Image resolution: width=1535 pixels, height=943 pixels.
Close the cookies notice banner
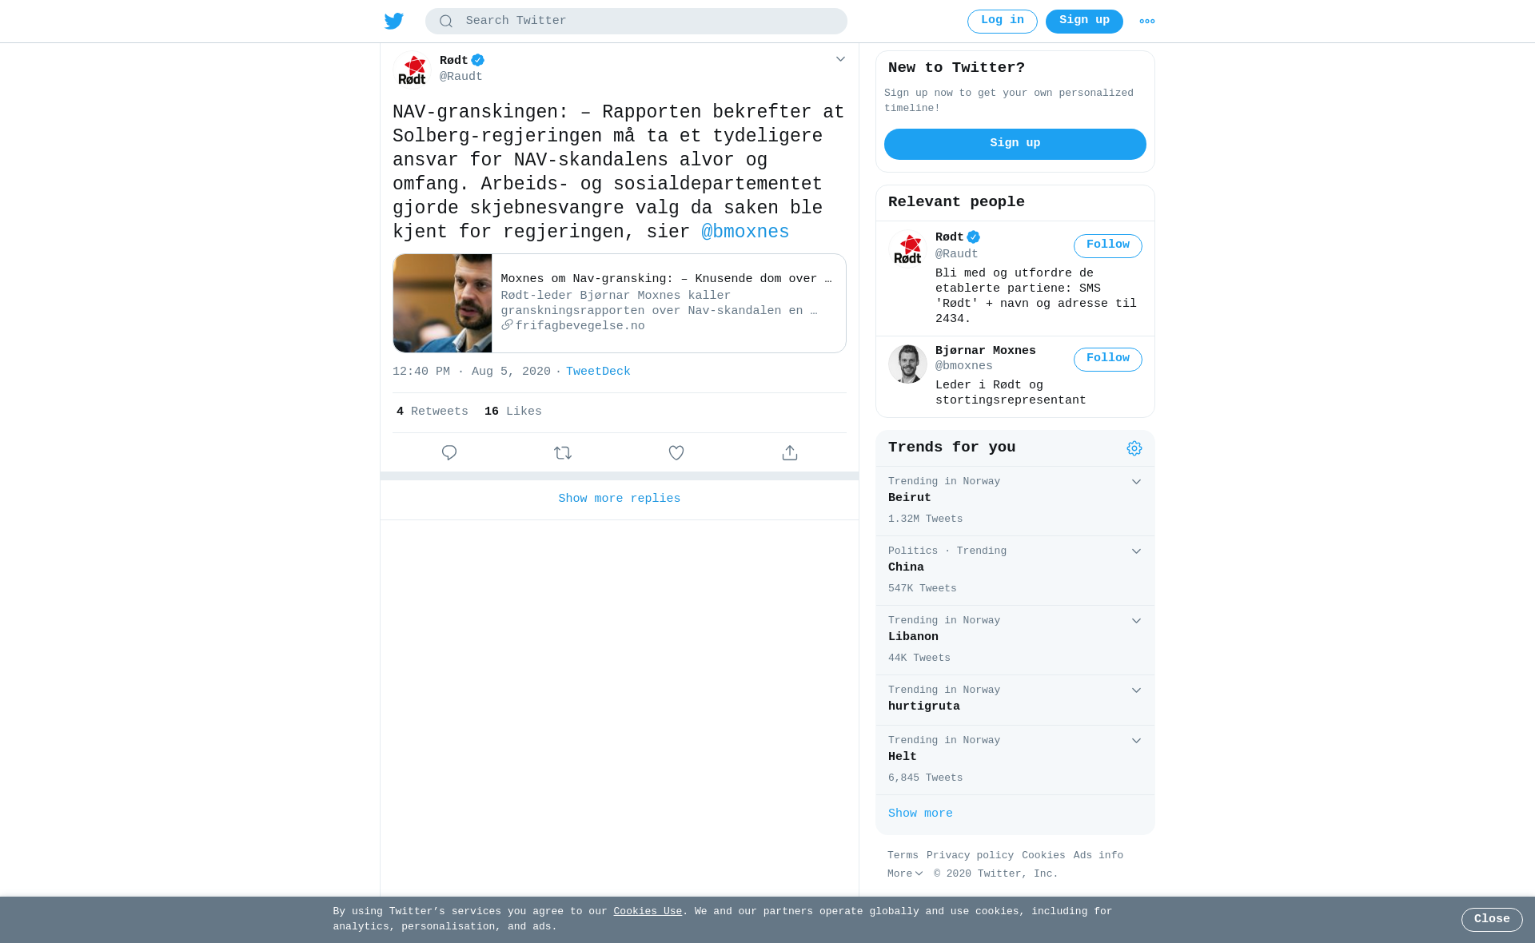click(x=1492, y=920)
